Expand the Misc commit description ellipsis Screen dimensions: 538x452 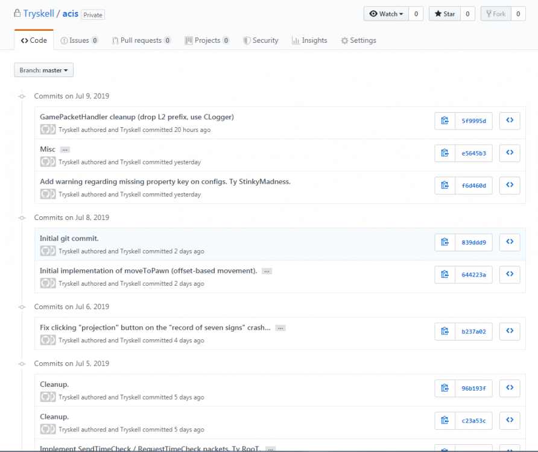(65, 149)
